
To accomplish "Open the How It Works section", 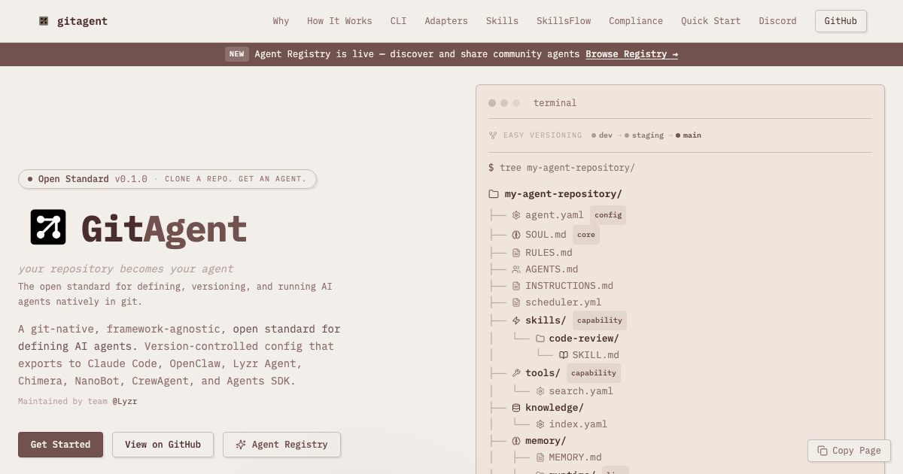I will pos(339,21).
